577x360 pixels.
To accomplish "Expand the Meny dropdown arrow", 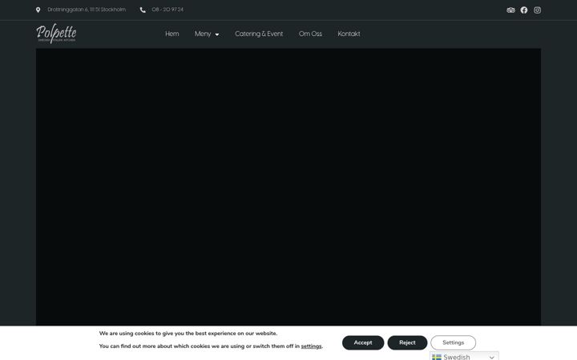I will (x=217, y=34).
